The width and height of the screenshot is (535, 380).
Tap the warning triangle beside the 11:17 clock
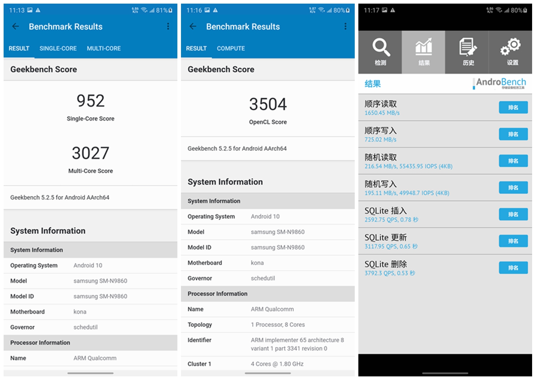[393, 10]
